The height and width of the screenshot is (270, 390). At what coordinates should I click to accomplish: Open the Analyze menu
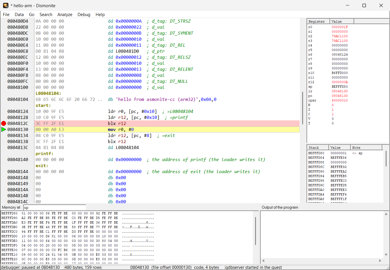tap(65, 15)
